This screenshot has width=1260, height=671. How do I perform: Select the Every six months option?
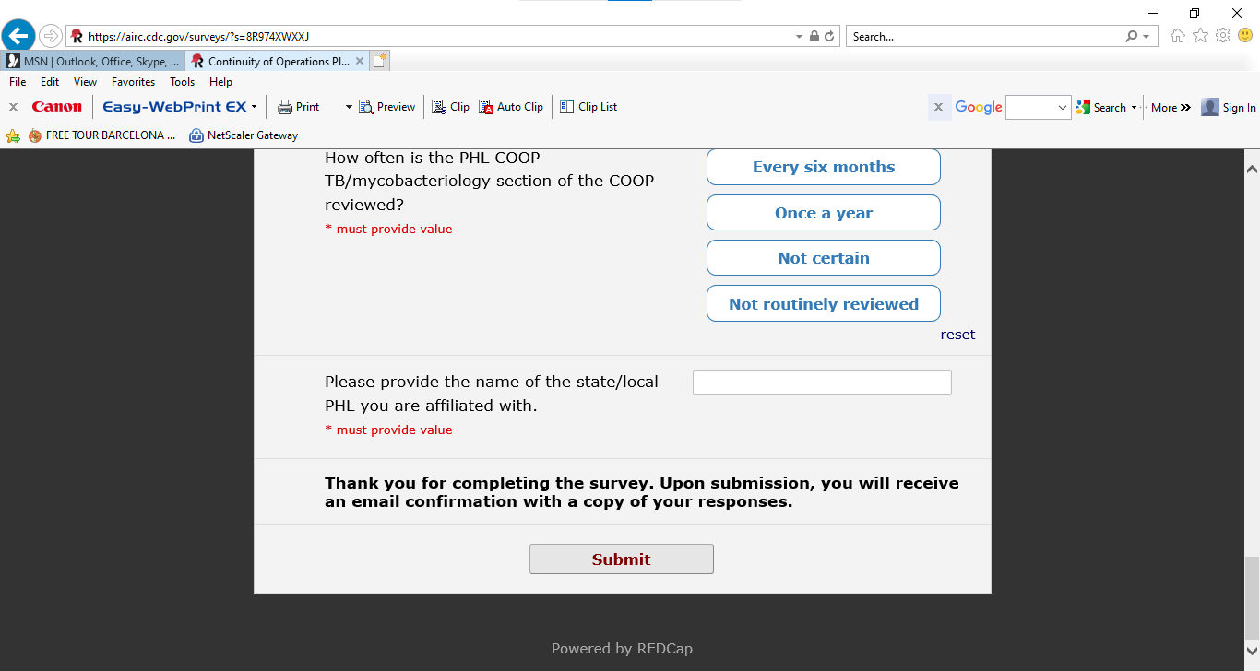click(x=824, y=167)
